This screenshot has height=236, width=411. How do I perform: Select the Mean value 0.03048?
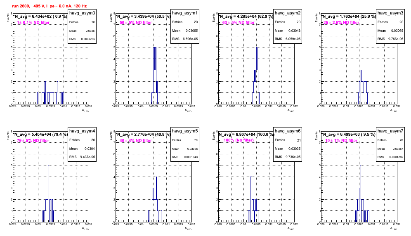(294, 31)
